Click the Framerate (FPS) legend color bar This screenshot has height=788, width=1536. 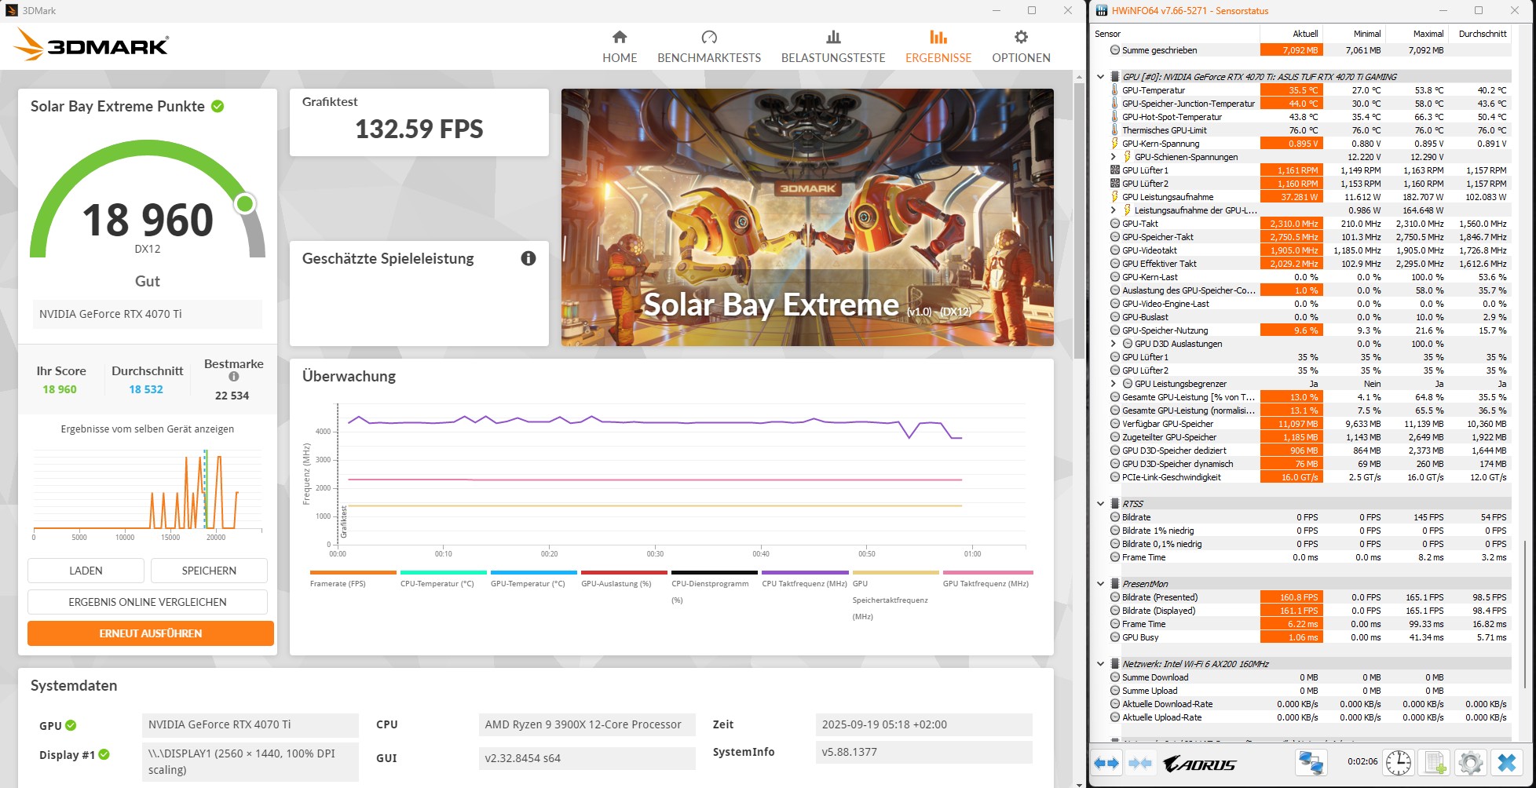tap(353, 572)
